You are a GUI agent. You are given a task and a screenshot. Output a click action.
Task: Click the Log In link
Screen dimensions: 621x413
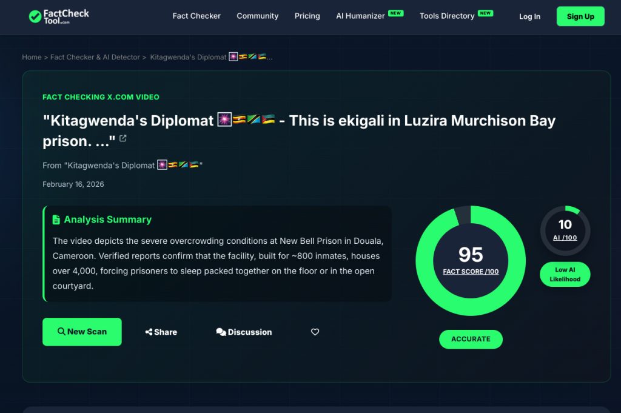pos(529,16)
